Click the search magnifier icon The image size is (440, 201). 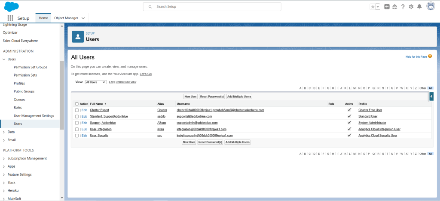coord(150,6)
